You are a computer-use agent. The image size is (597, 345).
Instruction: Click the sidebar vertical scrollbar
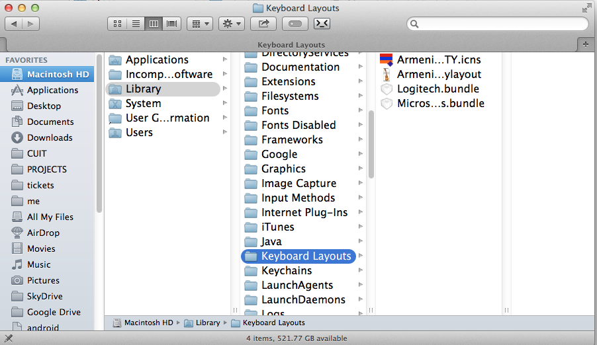point(99,133)
